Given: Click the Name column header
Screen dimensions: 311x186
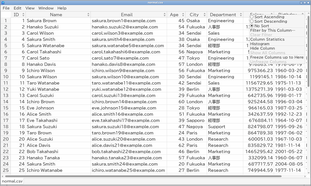Looking at the screenshot, I should pyautogui.click(x=58, y=15).
